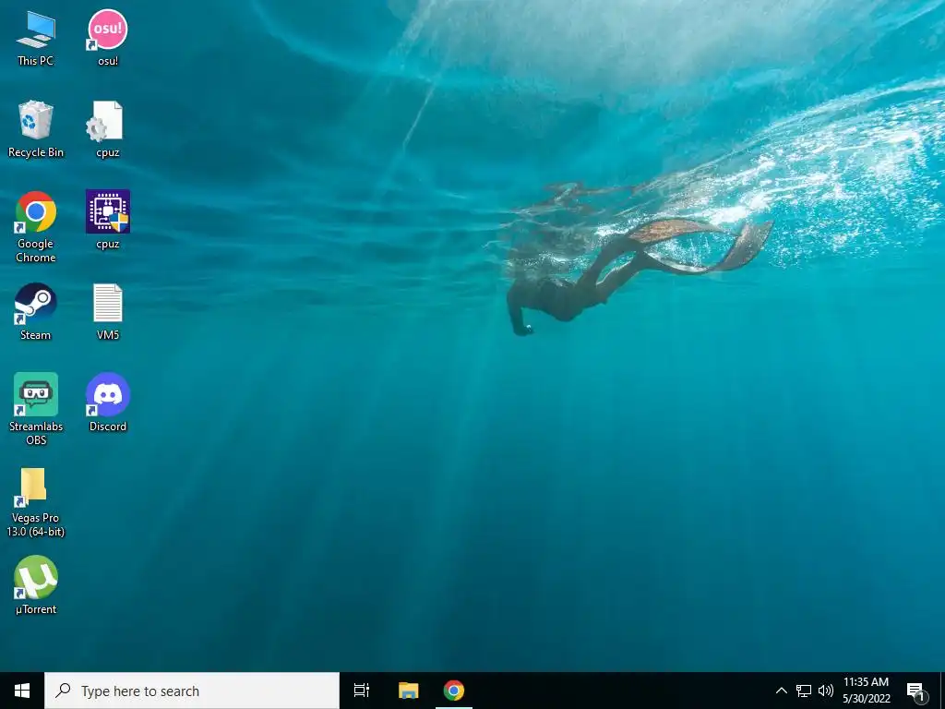This screenshot has width=945, height=709.
Task: Click the Type here to search box
Action: (x=192, y=691)
